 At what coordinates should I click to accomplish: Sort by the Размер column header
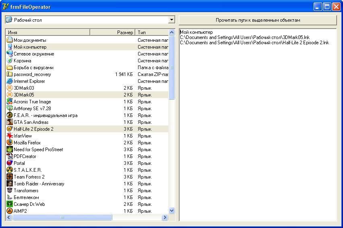pos(112,32)
